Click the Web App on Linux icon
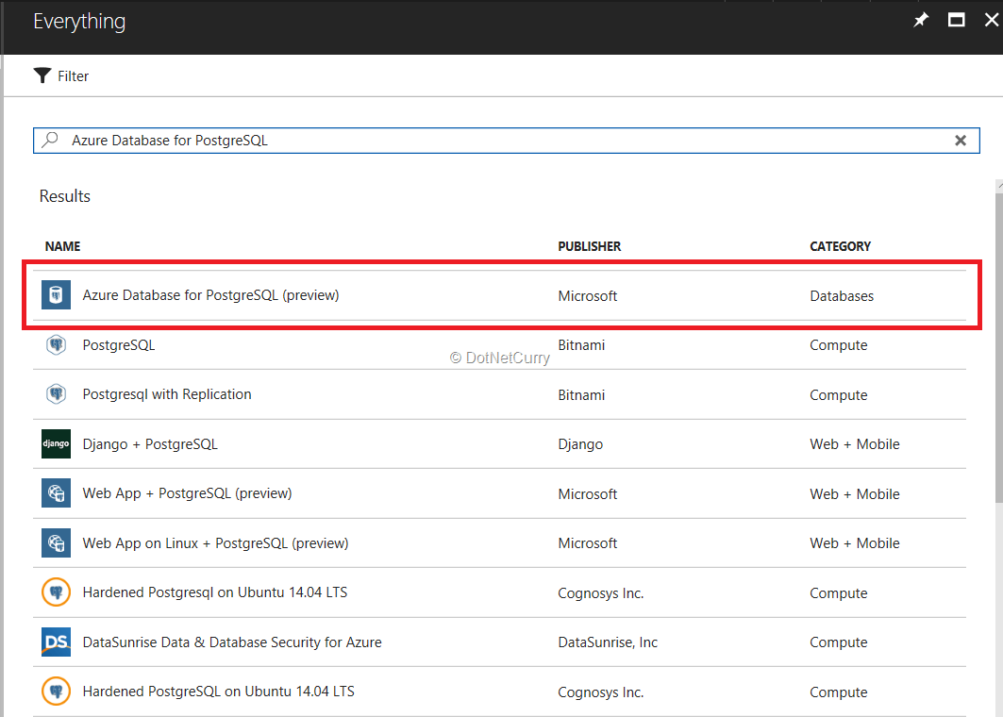 pyautogui.click(x=57, y=543)
